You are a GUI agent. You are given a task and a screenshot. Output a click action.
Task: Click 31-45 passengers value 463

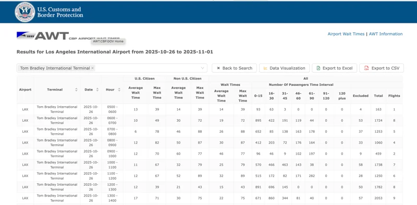pos(285,165)
